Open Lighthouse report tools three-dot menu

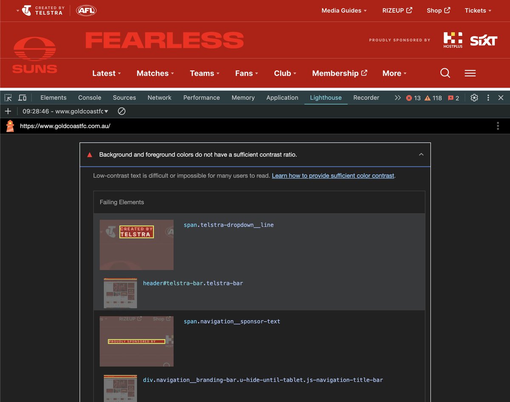pyautogui.click(x=498, y=126)
